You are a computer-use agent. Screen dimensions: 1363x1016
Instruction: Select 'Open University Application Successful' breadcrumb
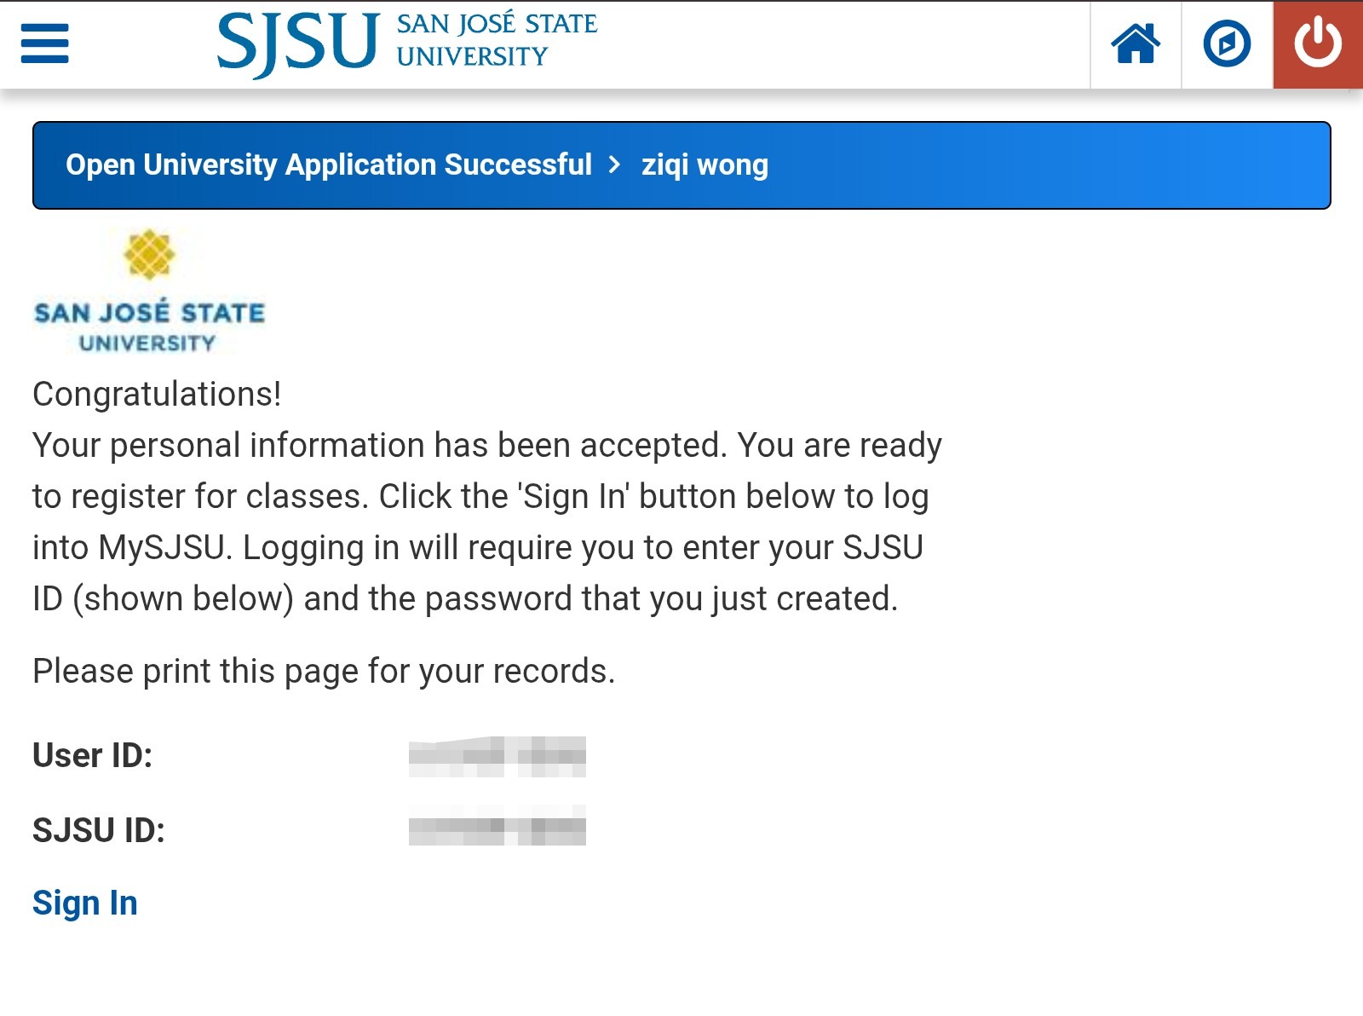(x=328, y=165)
